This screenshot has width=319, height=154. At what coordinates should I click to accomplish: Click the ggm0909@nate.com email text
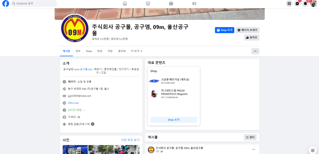click(x=79, y=96)
